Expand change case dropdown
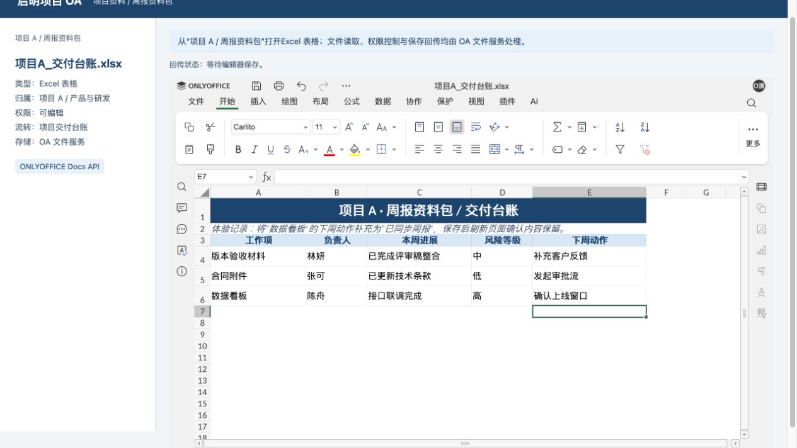Image resolution: width=797 pixels, height=448 pixels. coord(394,127)
